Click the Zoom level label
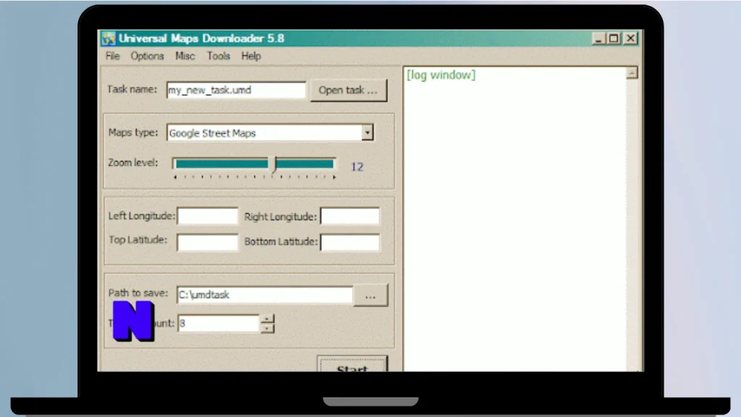741x417 pixels. [133, 163]
